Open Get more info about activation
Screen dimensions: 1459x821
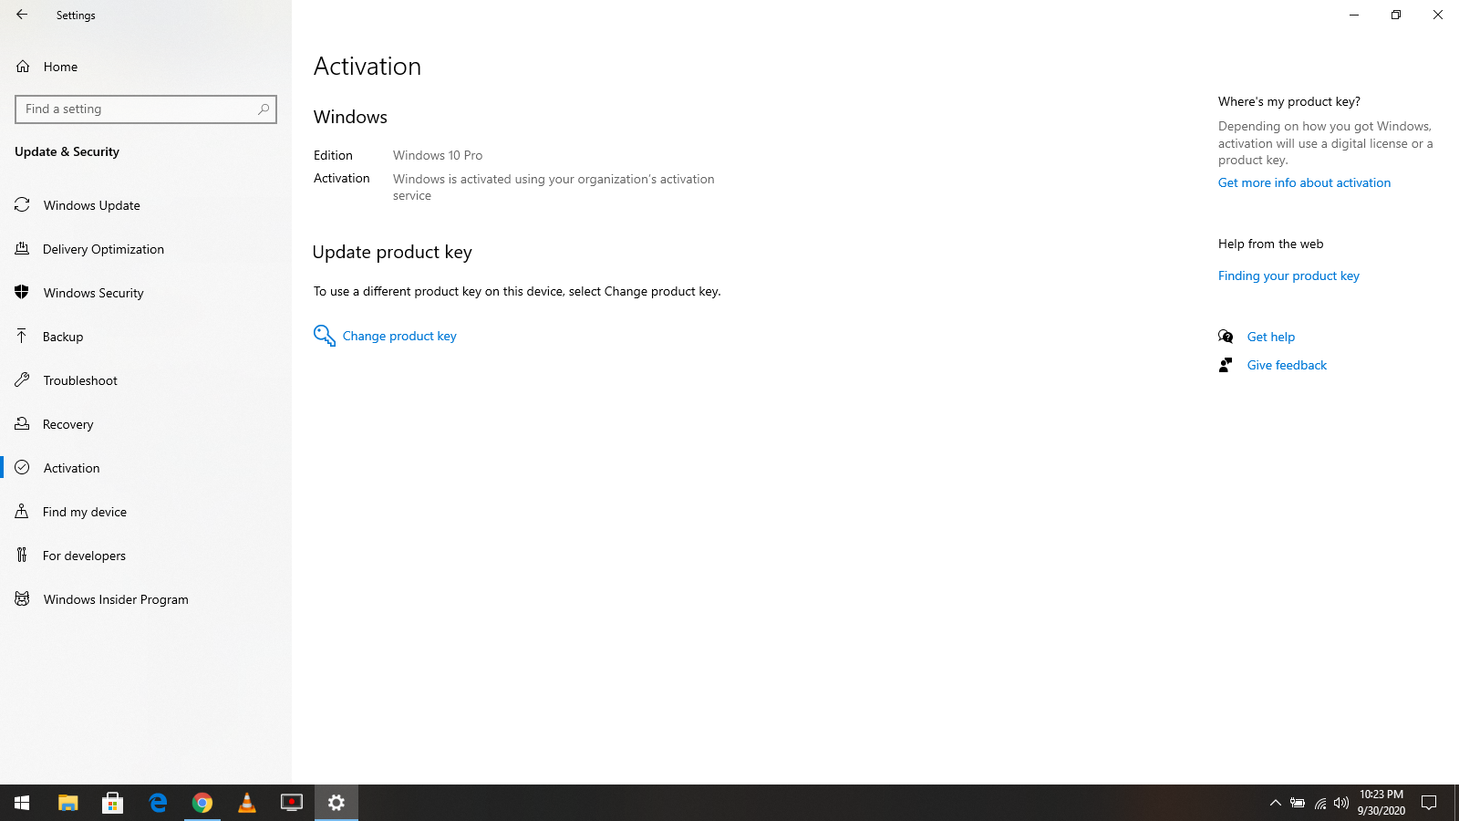coord(1304,183)
